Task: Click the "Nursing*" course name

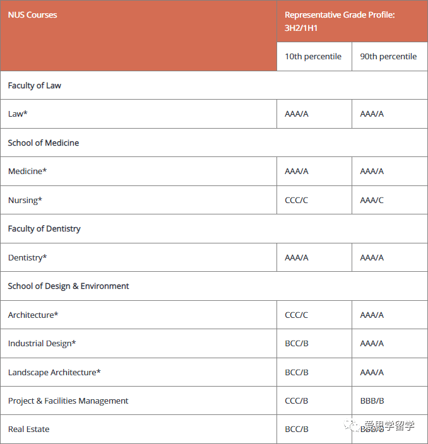Action: 25,200
